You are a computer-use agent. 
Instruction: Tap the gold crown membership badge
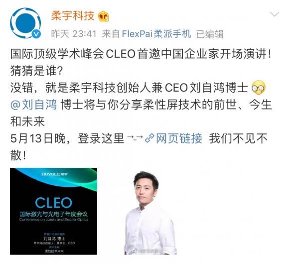coord(104,16)
